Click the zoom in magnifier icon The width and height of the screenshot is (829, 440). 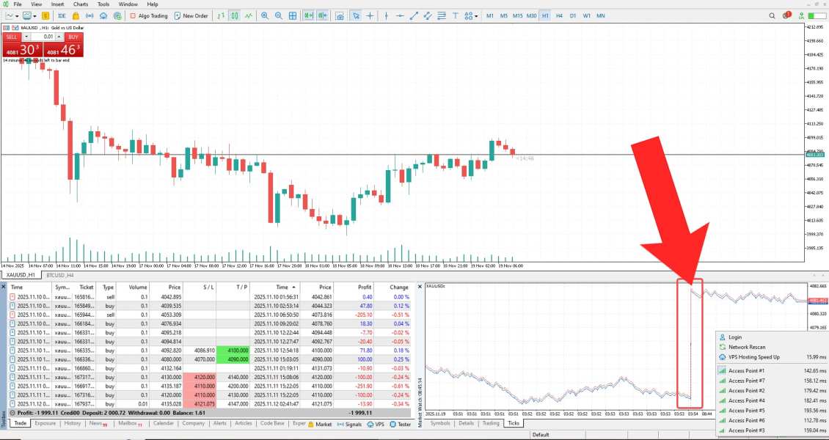264,16
